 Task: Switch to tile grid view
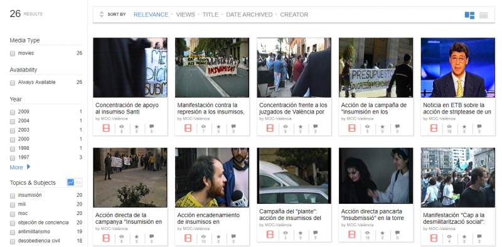(x=469, y=15)
